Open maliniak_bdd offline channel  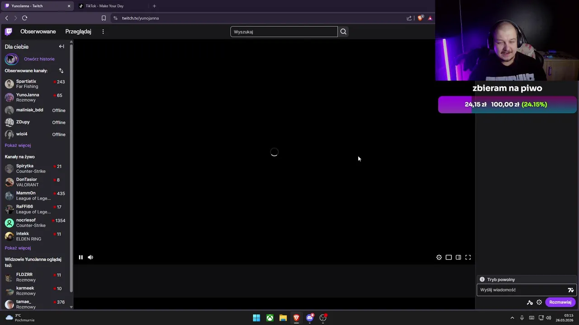click(35, 110)
